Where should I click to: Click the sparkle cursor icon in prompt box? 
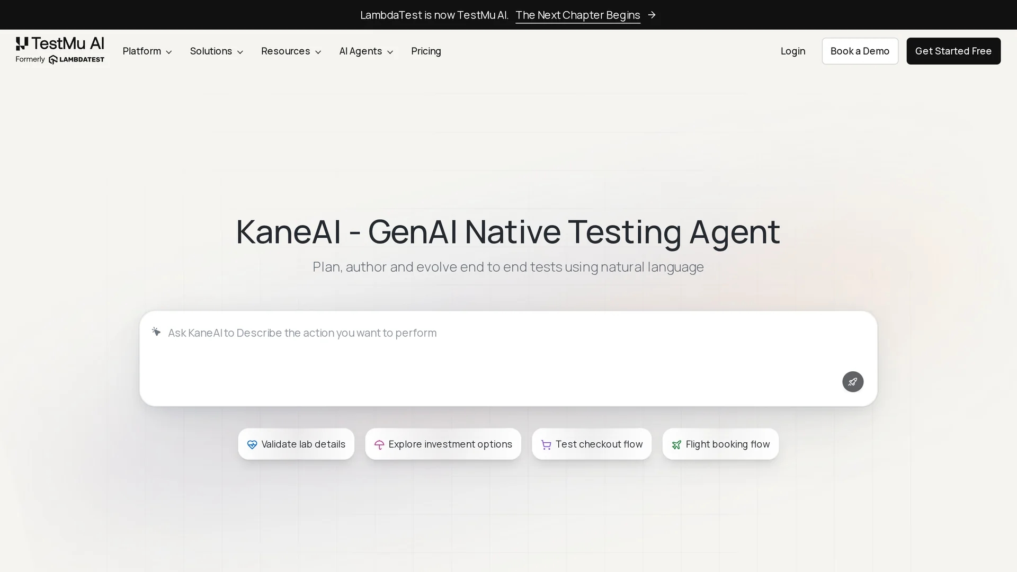156,332
